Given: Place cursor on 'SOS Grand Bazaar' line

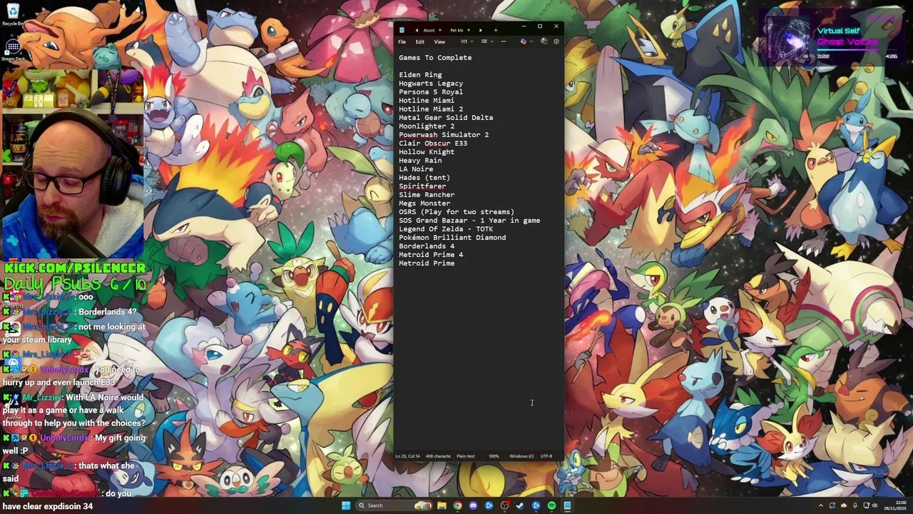Looking at the screenshot, I should click(x=469, y=221).
